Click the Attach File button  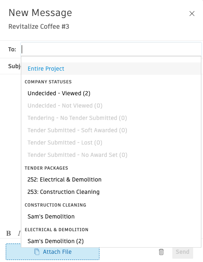(x=53, y=252)
